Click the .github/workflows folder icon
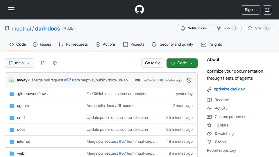The image size is (279, 157). (x=12, y=94)
